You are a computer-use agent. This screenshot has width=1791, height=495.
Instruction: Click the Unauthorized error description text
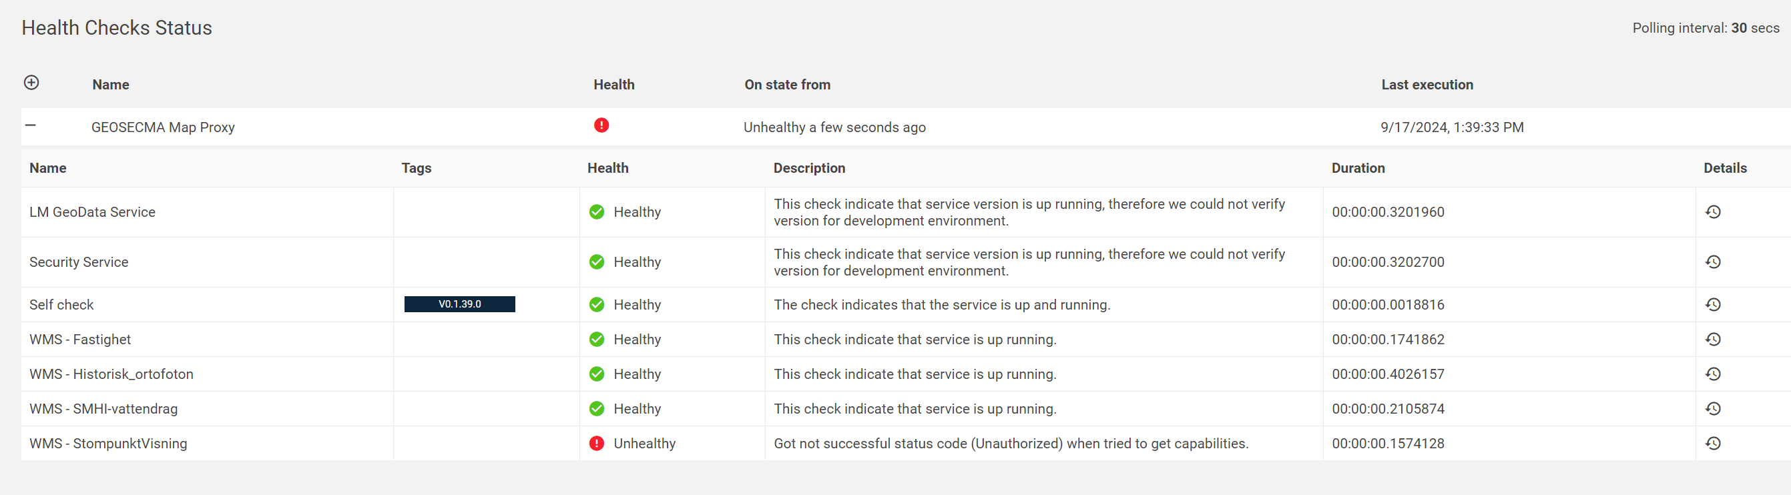tap(1010, 444)
